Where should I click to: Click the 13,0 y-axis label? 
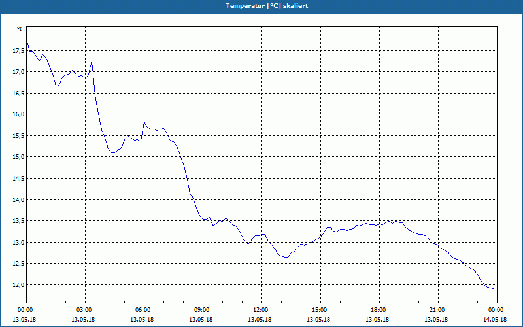(x=18, y=242)
